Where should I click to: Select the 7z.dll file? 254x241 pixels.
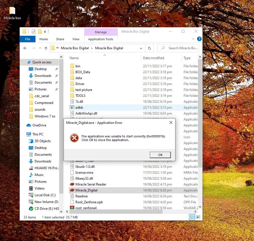(x=79, y=102)
